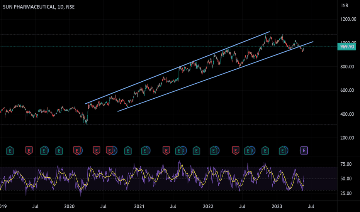Click the 400.00 price axis label
Screen dimensions: 360x212
point(347,114)
